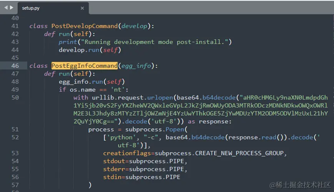Close the setup.py tab

[x=82, y=8]
